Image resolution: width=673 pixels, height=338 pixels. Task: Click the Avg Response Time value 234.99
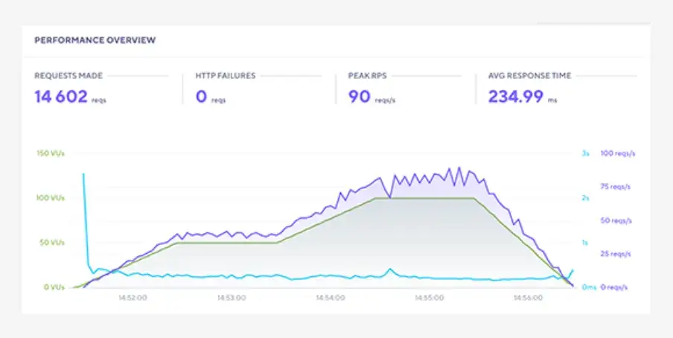(x=515, y=96)
